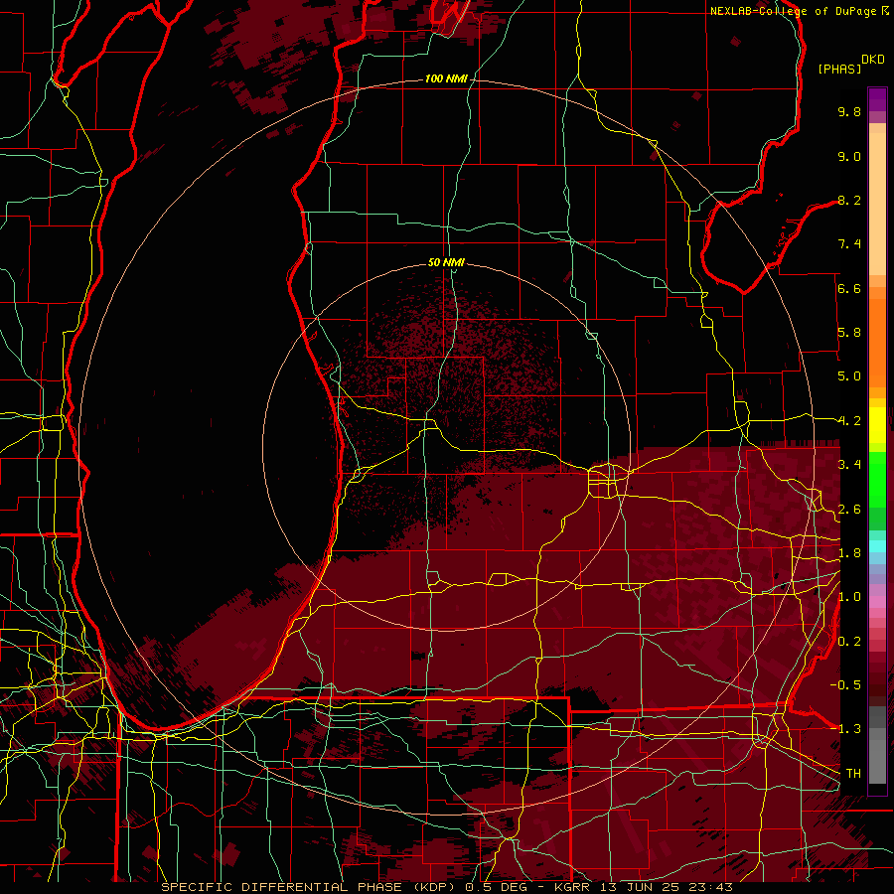
Task: Click the [PHAS] label above the color bar
Action: tap(839, 70)
